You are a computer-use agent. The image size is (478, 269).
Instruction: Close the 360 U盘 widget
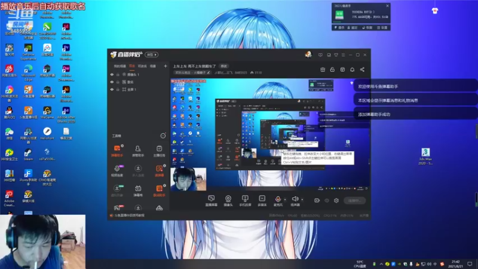387,6
